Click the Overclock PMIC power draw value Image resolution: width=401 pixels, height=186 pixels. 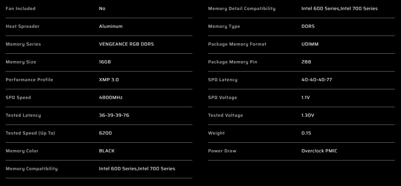(x=319, y=151)
